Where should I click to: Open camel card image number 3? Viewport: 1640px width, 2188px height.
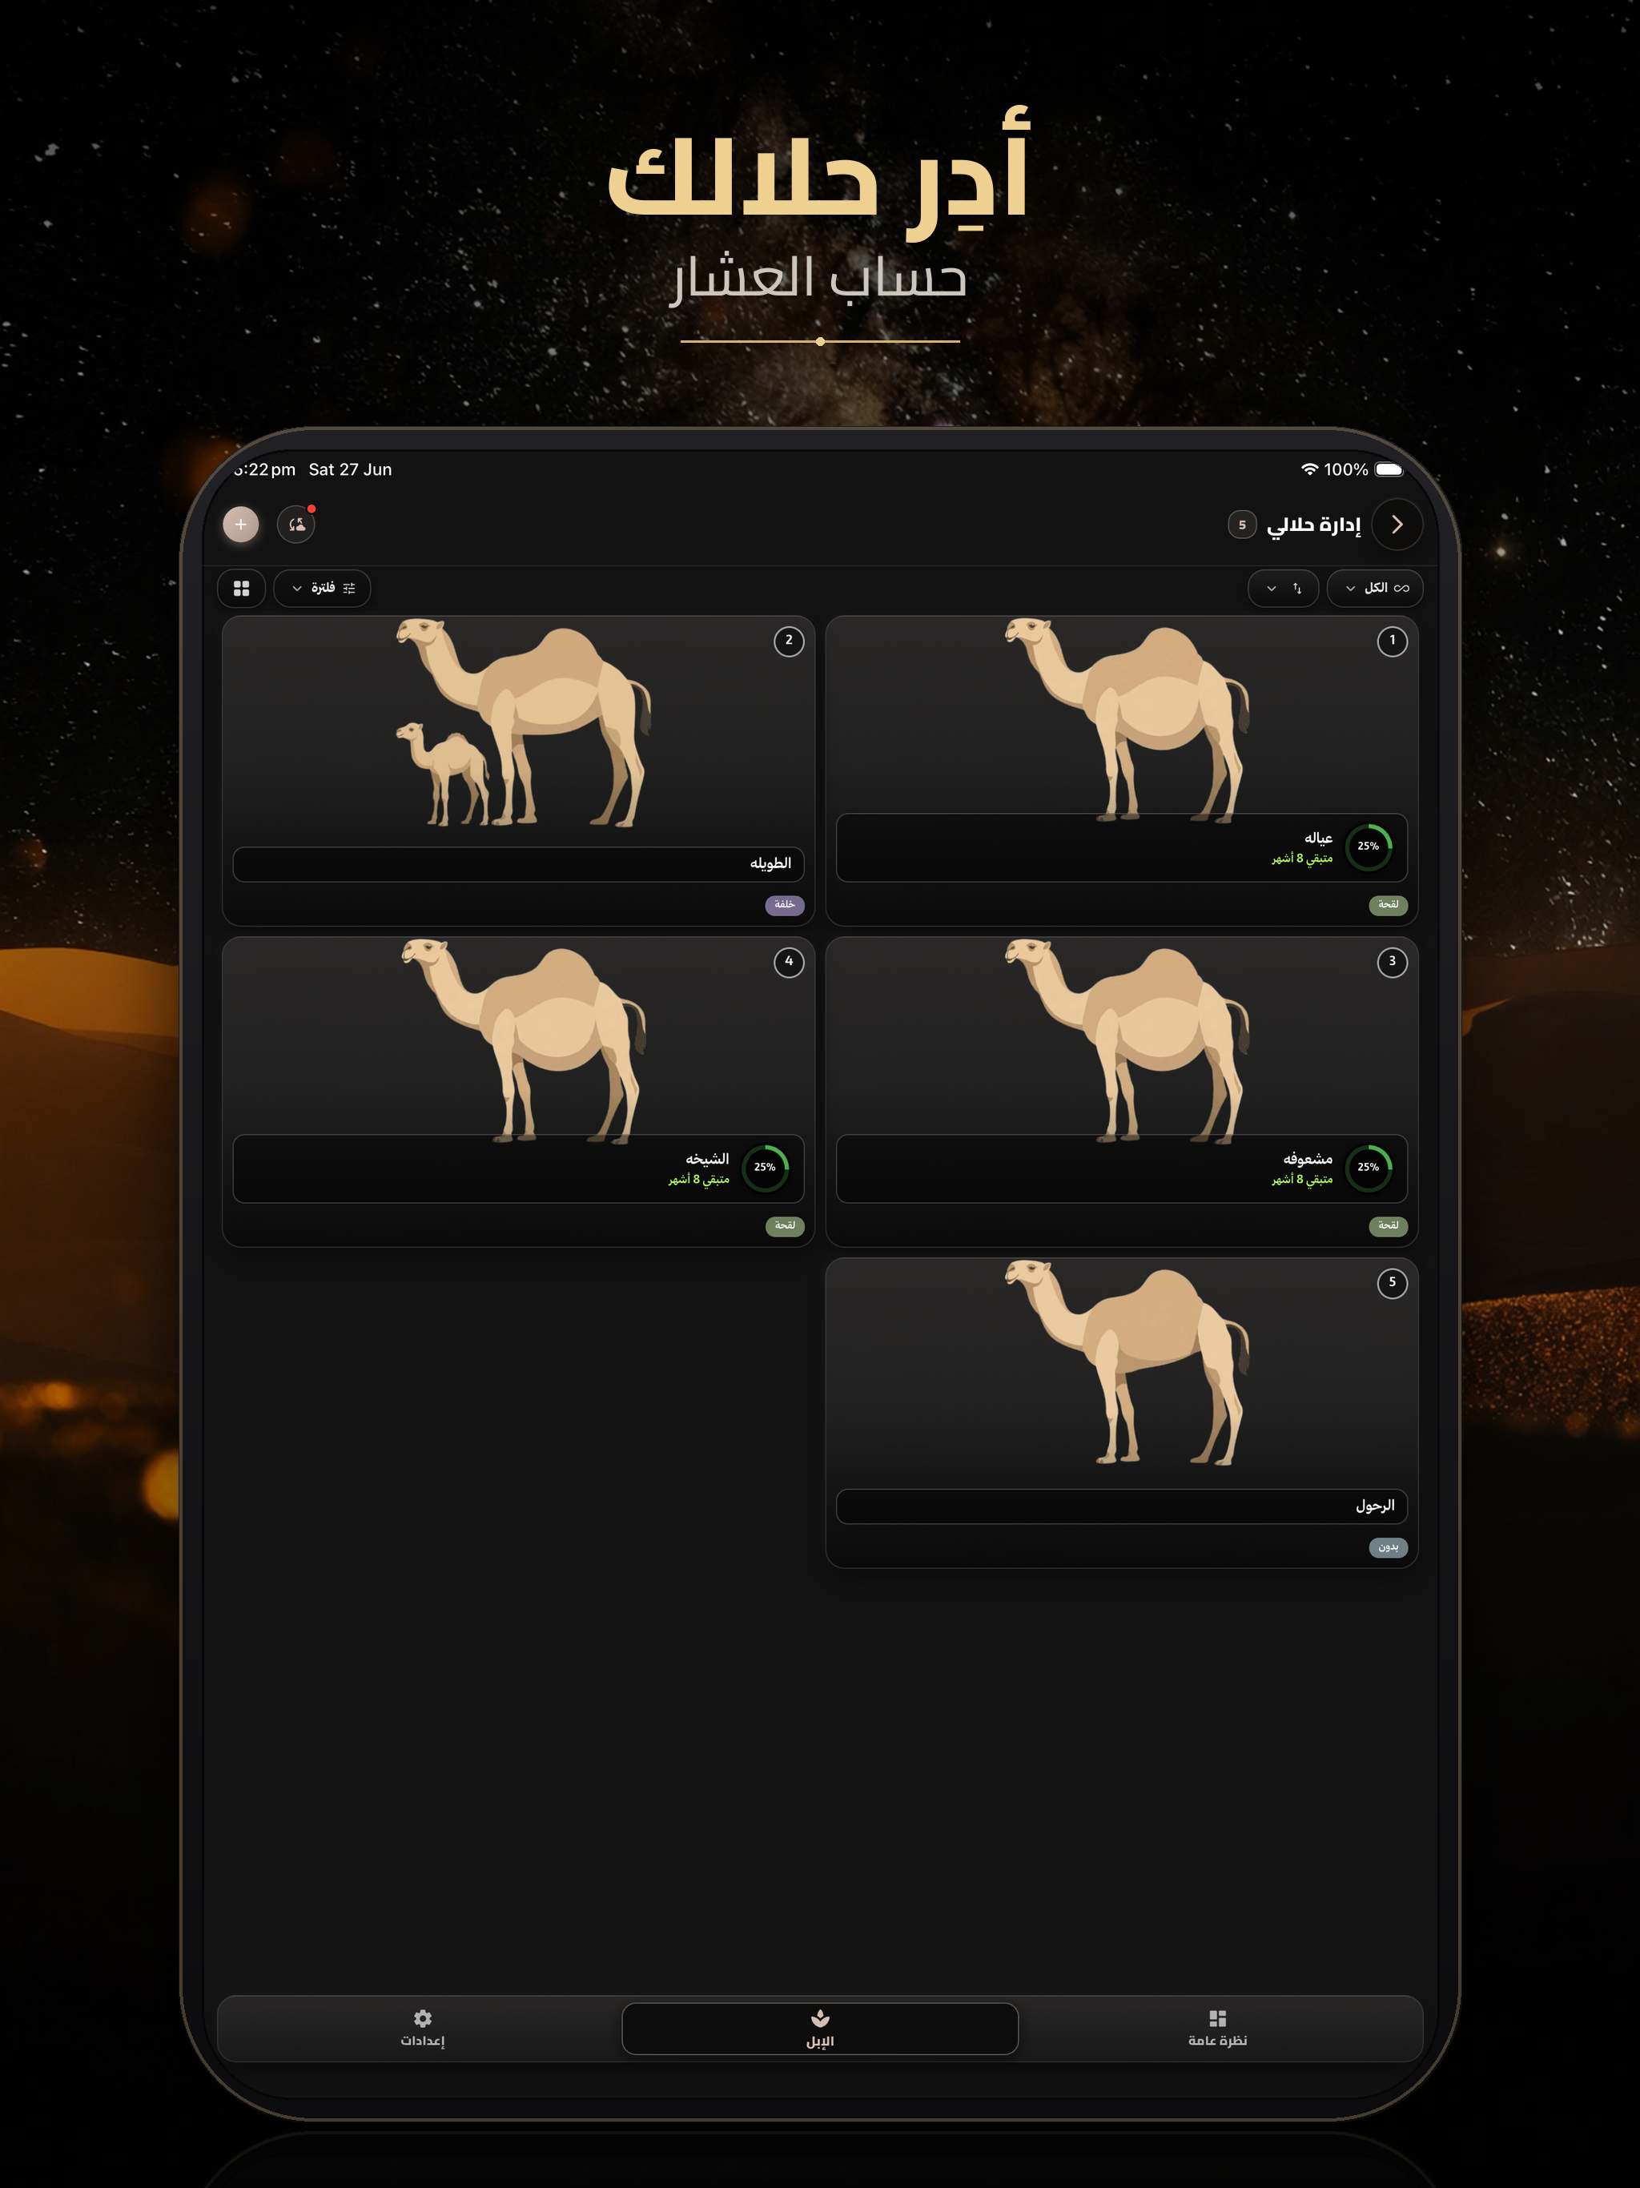(x=1127, y=1040)
